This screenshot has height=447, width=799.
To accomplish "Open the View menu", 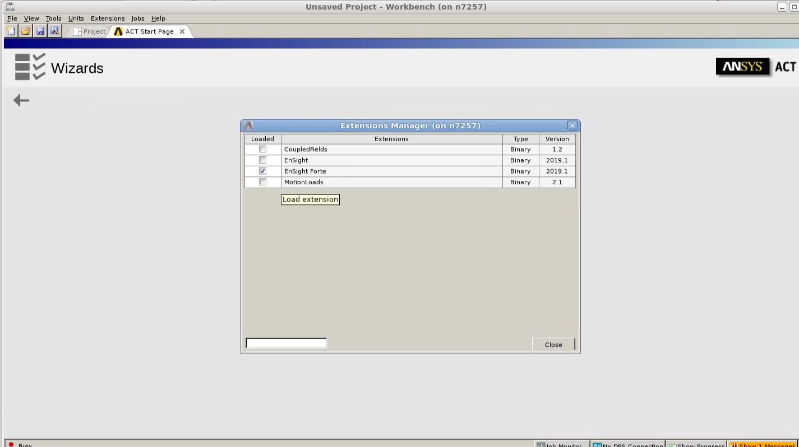I will tap(31, 18).
